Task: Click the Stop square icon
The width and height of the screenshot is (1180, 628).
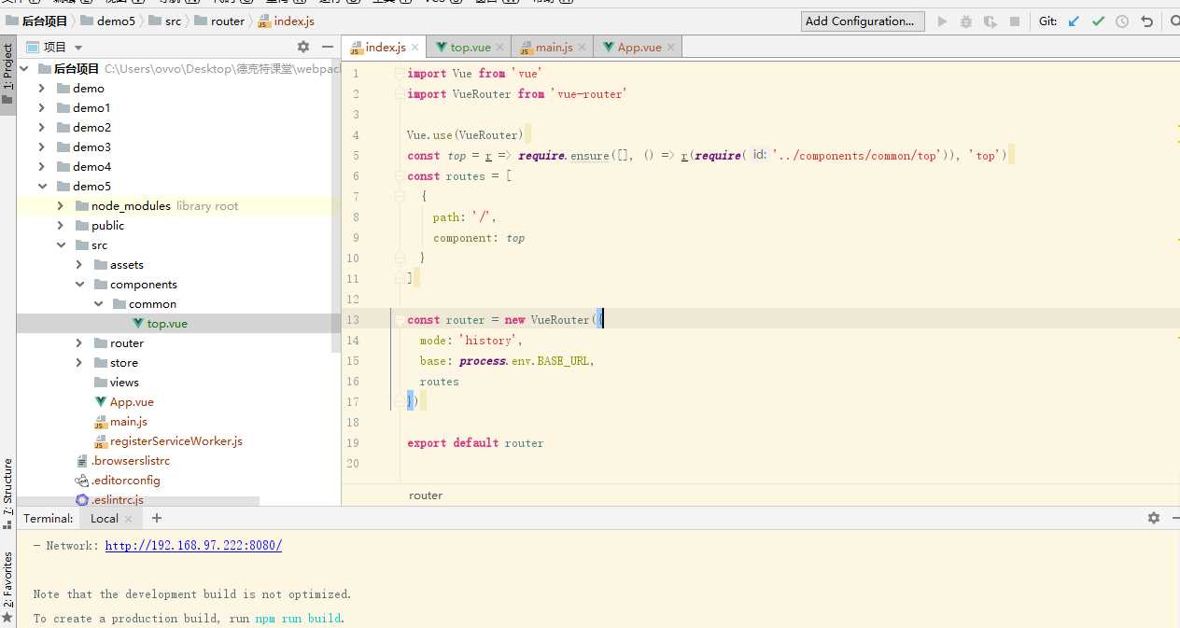Action: (1014, 21)
